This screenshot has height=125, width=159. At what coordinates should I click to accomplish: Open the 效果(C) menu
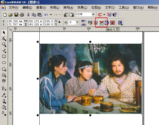click(82, 8)
